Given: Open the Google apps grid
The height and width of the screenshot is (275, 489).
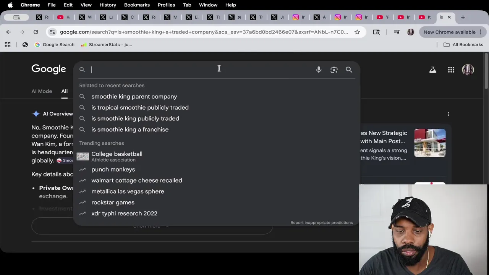Looking at the screenshot, I should click(451, 70).
